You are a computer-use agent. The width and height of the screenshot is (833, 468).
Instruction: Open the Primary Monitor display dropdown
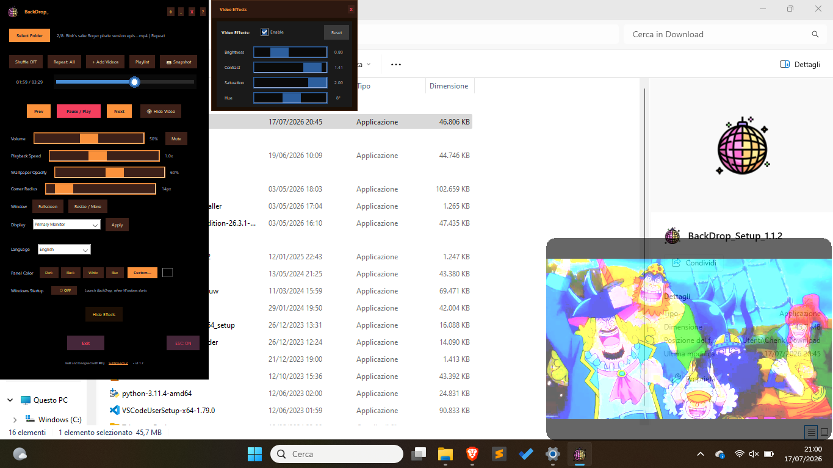67,225
